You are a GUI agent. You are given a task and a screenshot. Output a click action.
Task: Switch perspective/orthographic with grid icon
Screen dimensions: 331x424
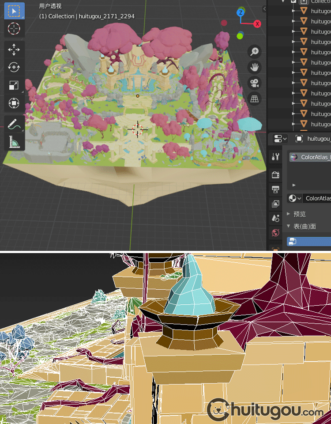coord(254,98)
